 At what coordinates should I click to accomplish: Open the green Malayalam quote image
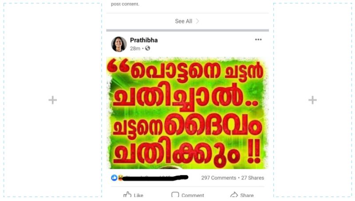point(187,113)
